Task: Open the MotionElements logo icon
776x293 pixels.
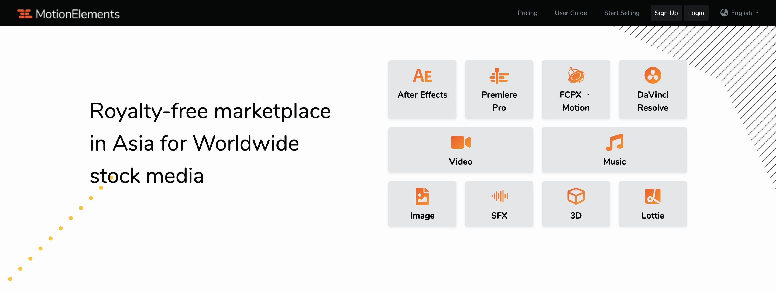Action: click(25, 13)
